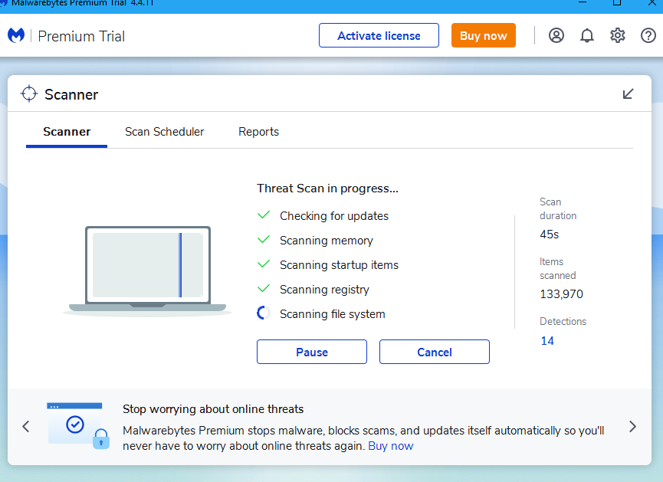This screenshot has width=663, height=482.
Task: Click the Activate license button
Action: coord(379,35)
